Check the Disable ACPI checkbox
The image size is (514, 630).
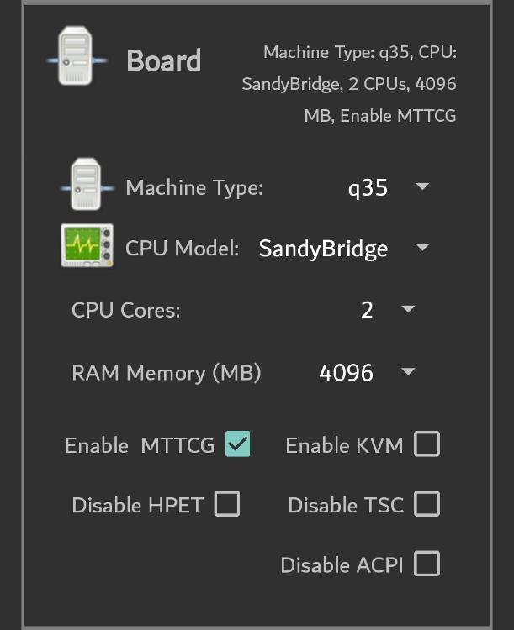point(427,564)
